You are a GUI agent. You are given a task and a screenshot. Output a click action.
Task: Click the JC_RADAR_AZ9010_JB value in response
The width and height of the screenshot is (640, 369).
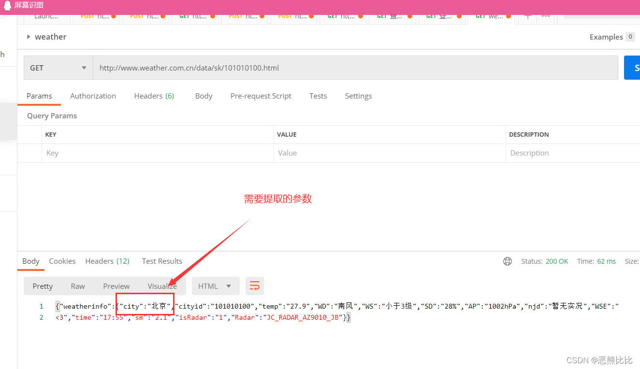click(x=302, y=317)
